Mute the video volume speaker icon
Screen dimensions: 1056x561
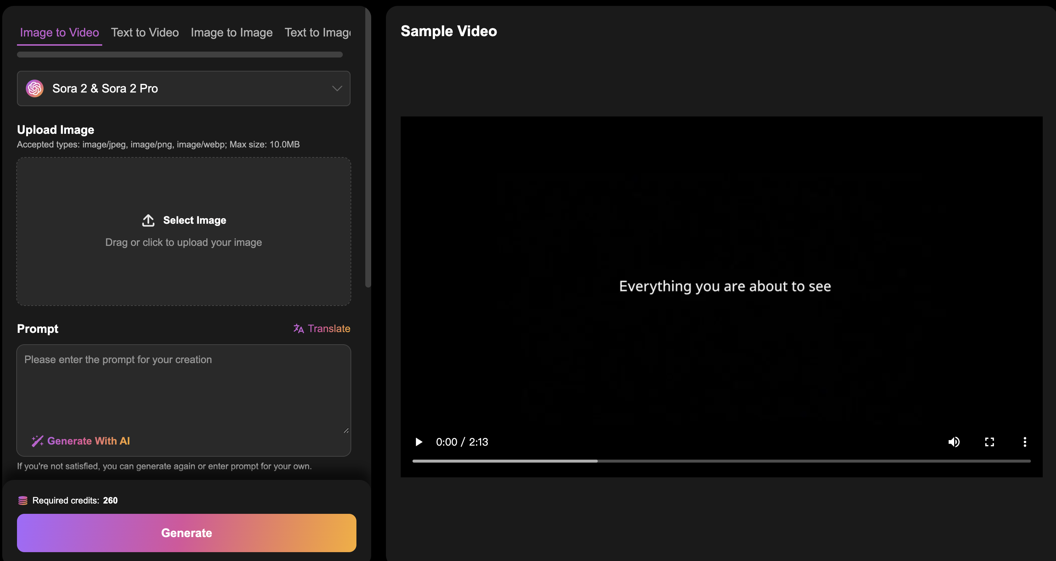coord(953,442)
